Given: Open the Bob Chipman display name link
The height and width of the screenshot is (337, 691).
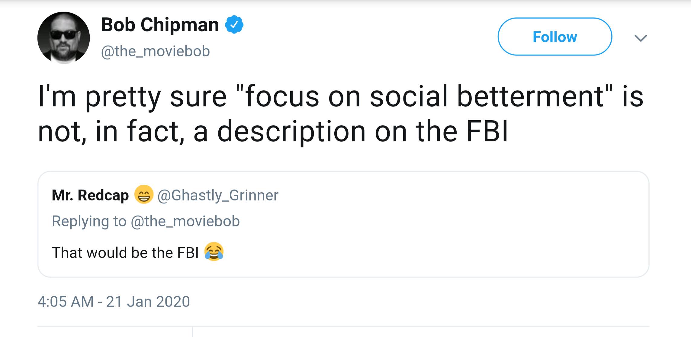Looking at the screenshot, I should [160, 25].
